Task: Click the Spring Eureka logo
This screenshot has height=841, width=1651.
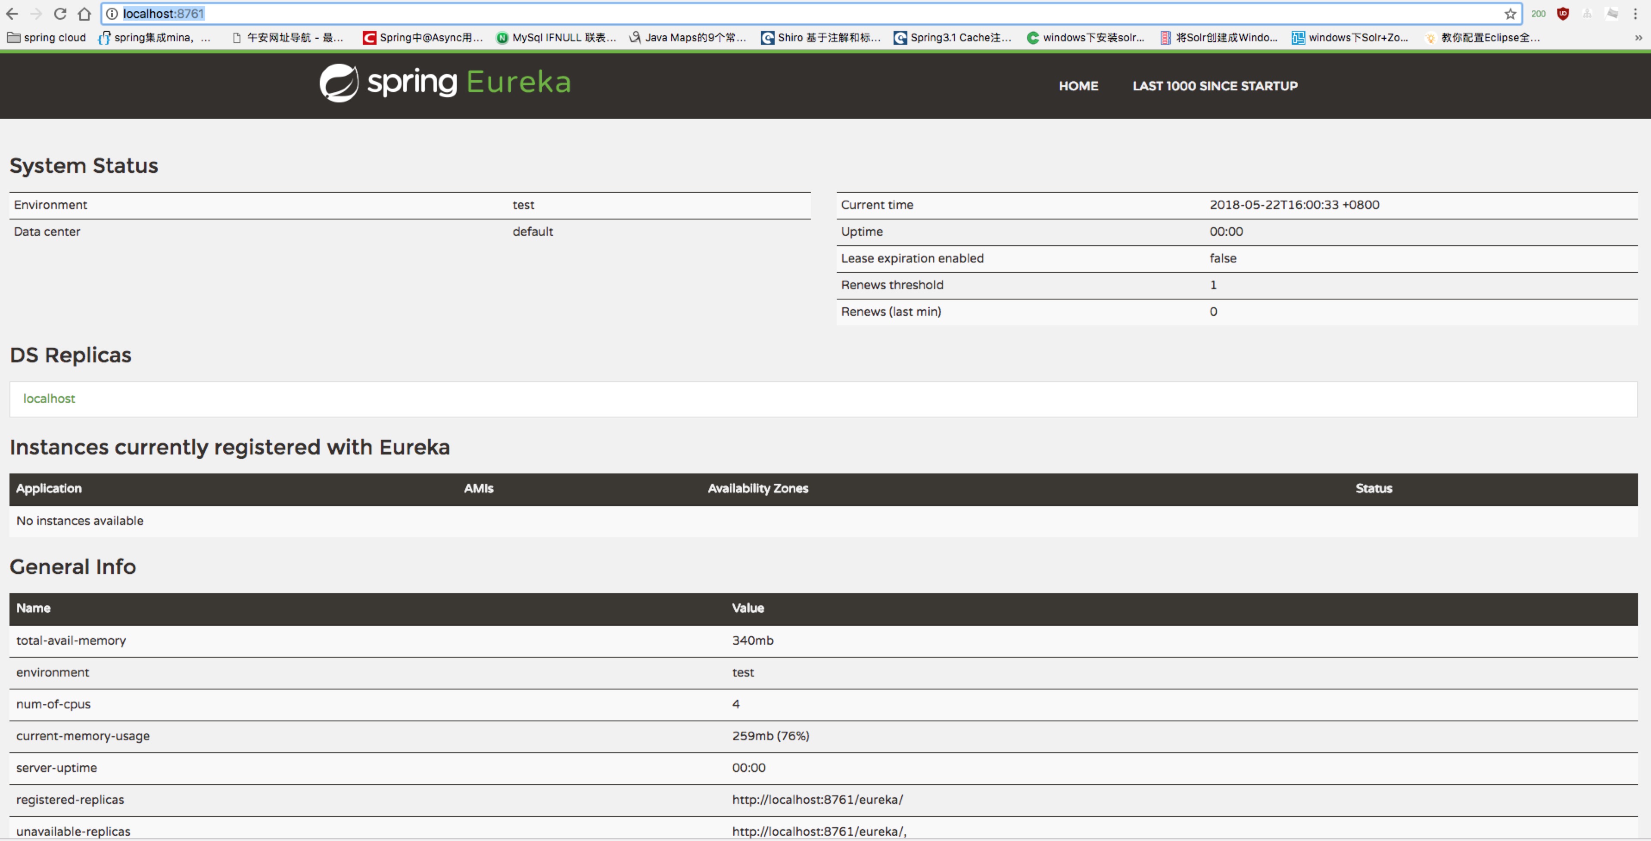Action: [x=445, y=83]
